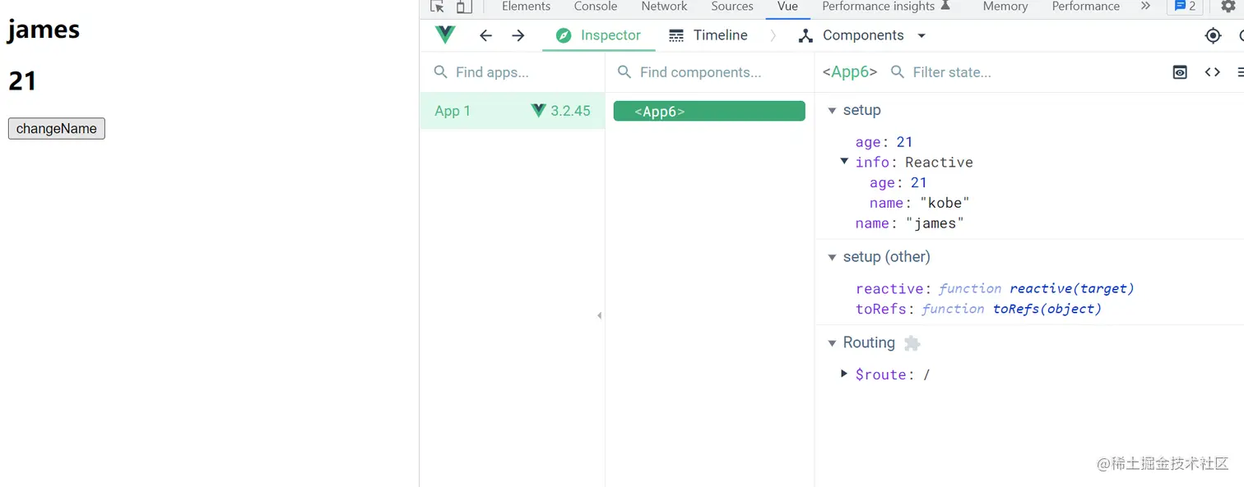Click the info name value "kobe"
Image resolution: width=1244 pixels, height=487 pixels.
click(945, 203)
